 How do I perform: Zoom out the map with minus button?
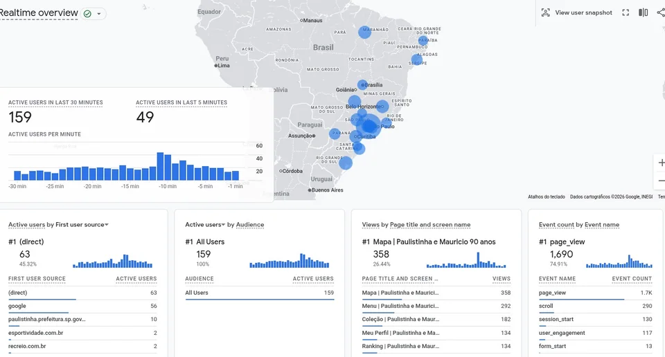point(661,181)
